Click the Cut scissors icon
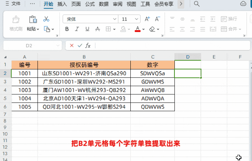Screen dimensions: 252x161 coord(46,19)
